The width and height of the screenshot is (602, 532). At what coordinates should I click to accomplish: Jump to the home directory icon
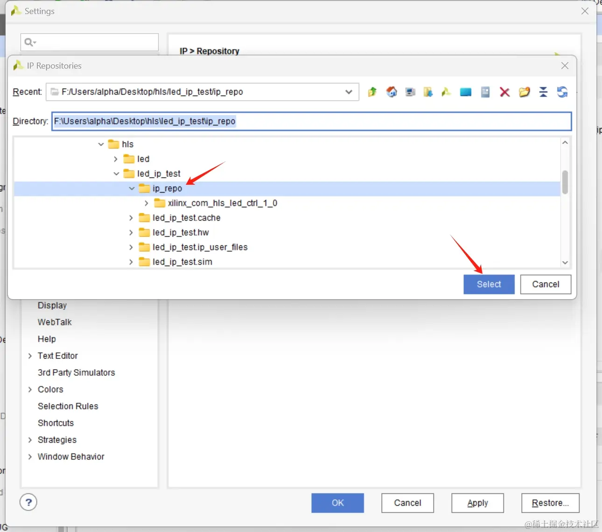tap(392, 92)
